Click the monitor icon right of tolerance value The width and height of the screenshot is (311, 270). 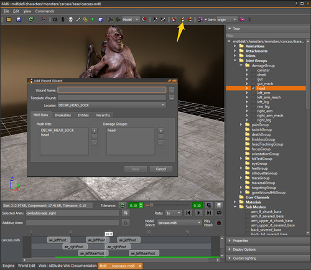(209, 205)
